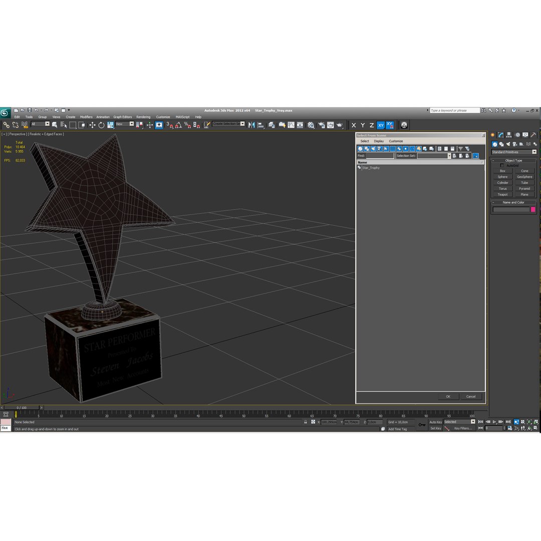Image resolution: width=541 pixels, height=541 pixels.
Task: Open the Select menu in Select From Scene
Action: point(365,141)
